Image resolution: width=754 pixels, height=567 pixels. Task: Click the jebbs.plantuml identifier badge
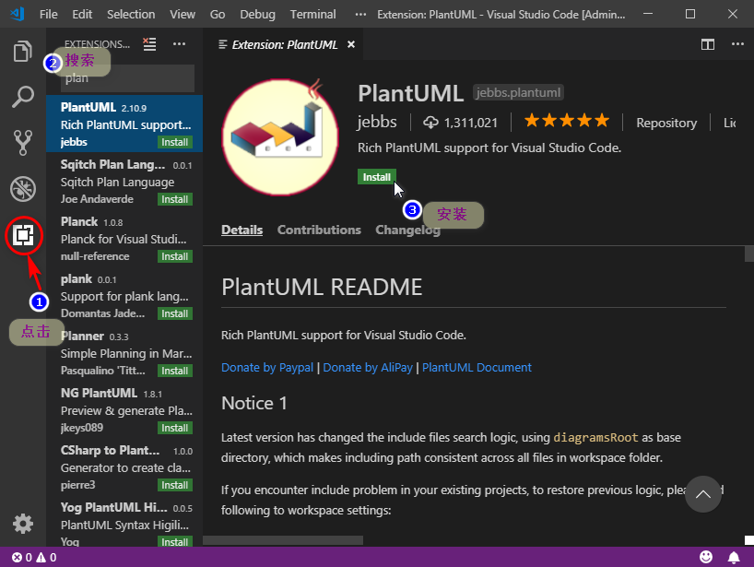click(x=518, y=92)
